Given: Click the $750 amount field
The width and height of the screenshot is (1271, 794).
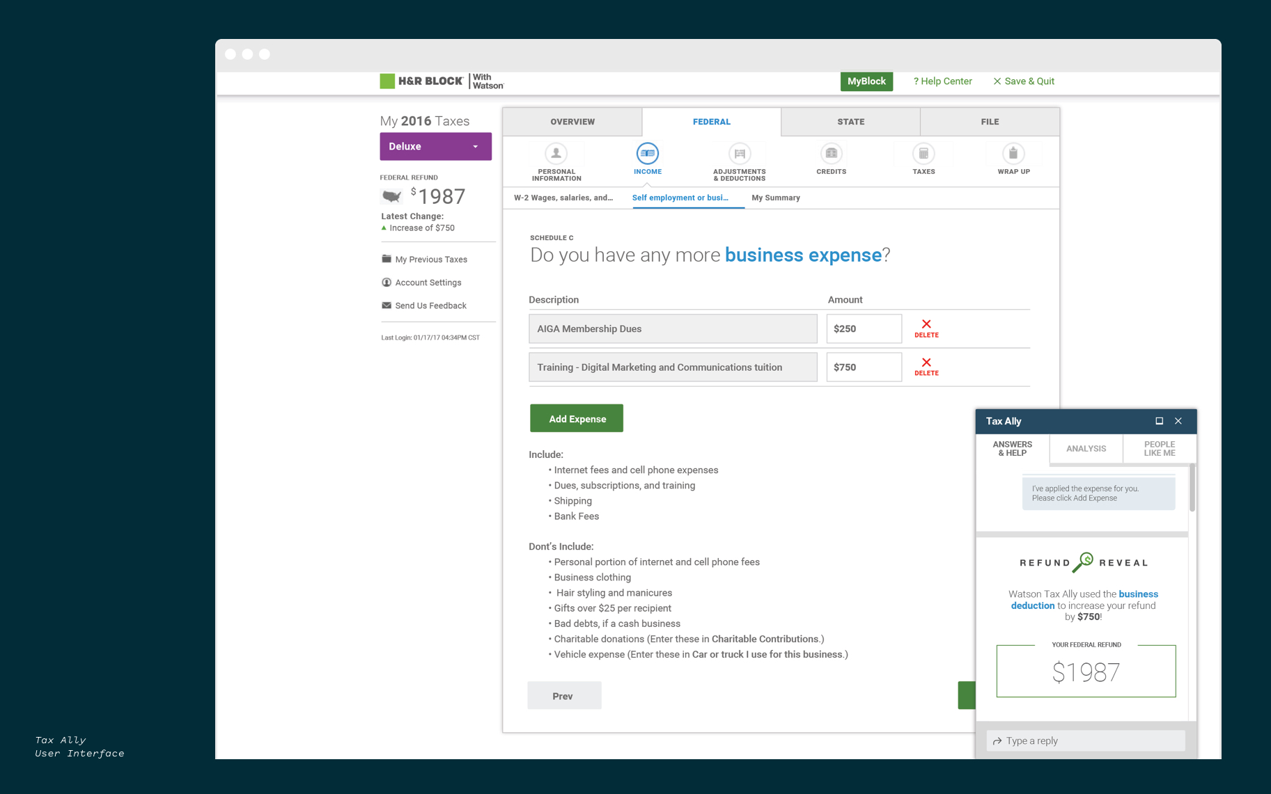Looking at the screenshot, I should coord(864,367).
